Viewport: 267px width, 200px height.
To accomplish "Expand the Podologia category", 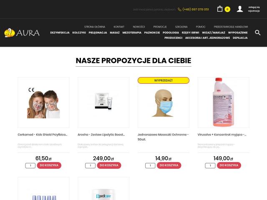I will [171, 32].
